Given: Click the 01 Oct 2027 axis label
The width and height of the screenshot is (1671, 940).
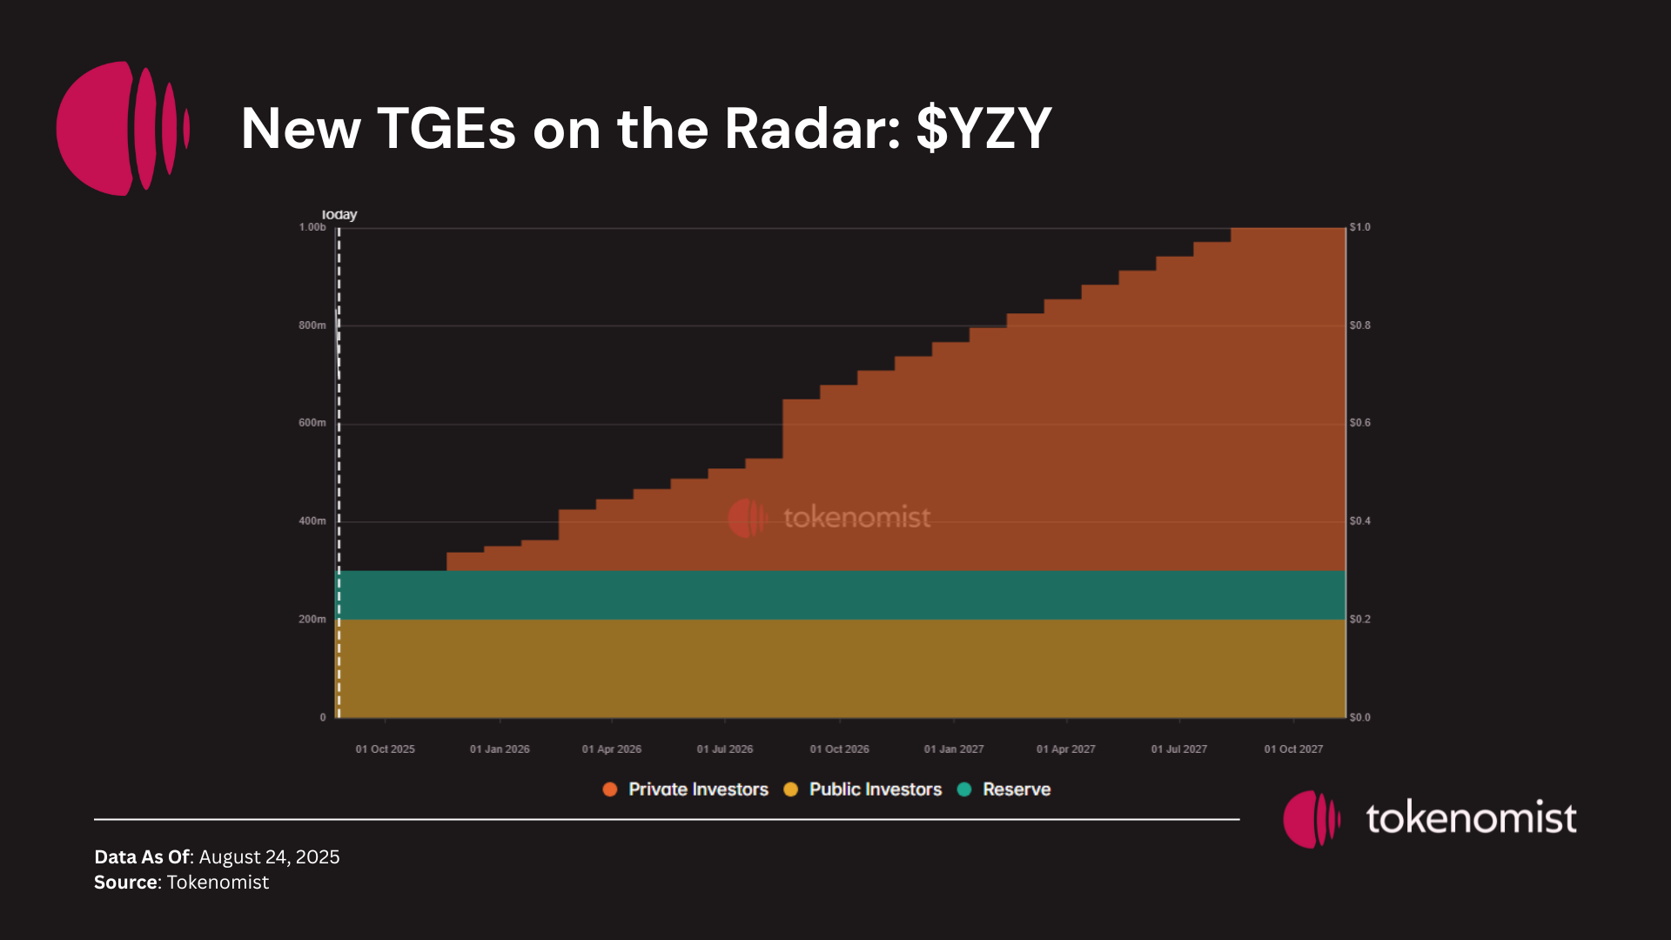Looking at the screenshot, I should [x=1293, y=749].
